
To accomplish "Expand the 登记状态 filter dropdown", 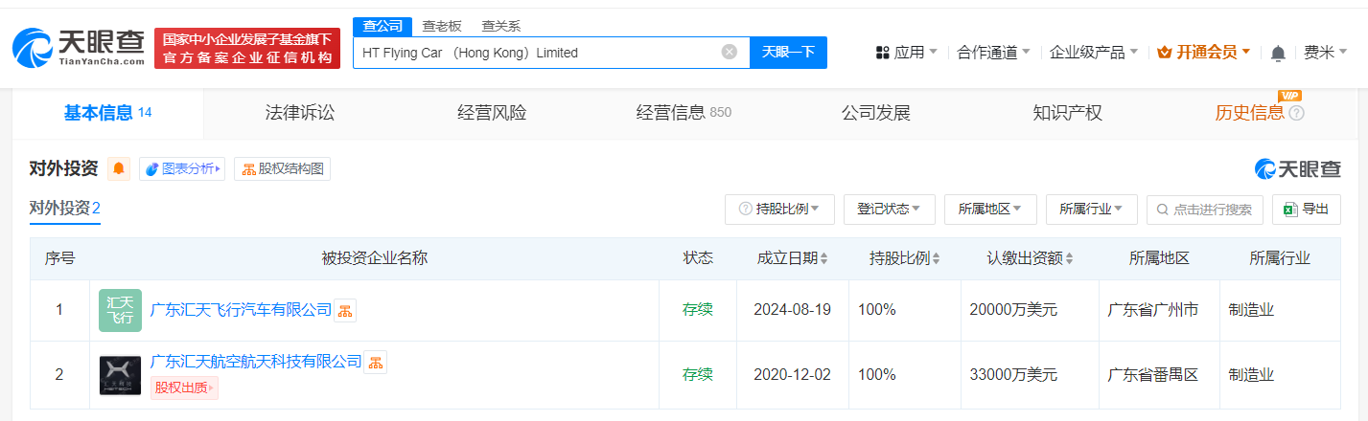I will pos(889,209).
